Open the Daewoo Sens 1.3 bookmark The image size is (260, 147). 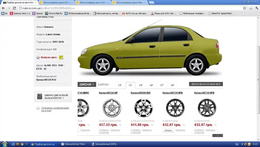pyautogui.click(x=20, y=14)
